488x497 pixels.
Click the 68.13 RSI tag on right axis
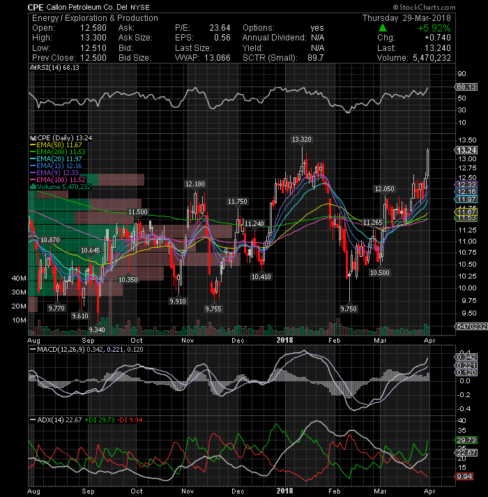(466, 87)
